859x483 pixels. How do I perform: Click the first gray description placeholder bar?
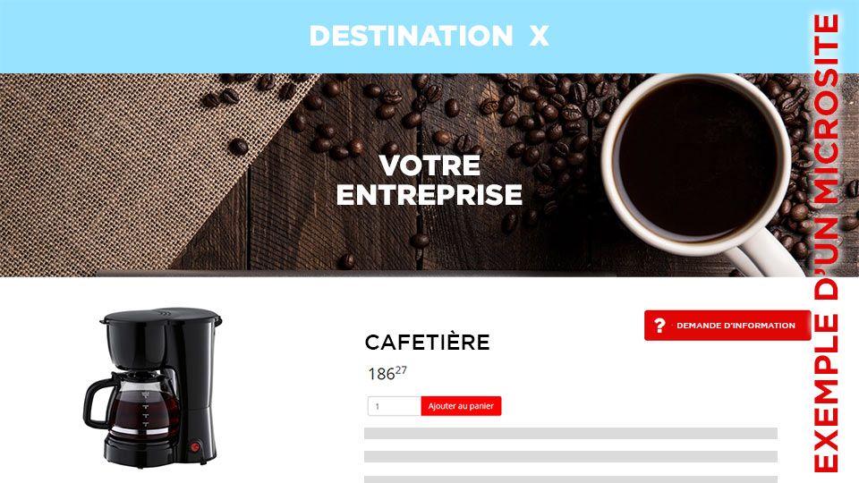point(570,433)
